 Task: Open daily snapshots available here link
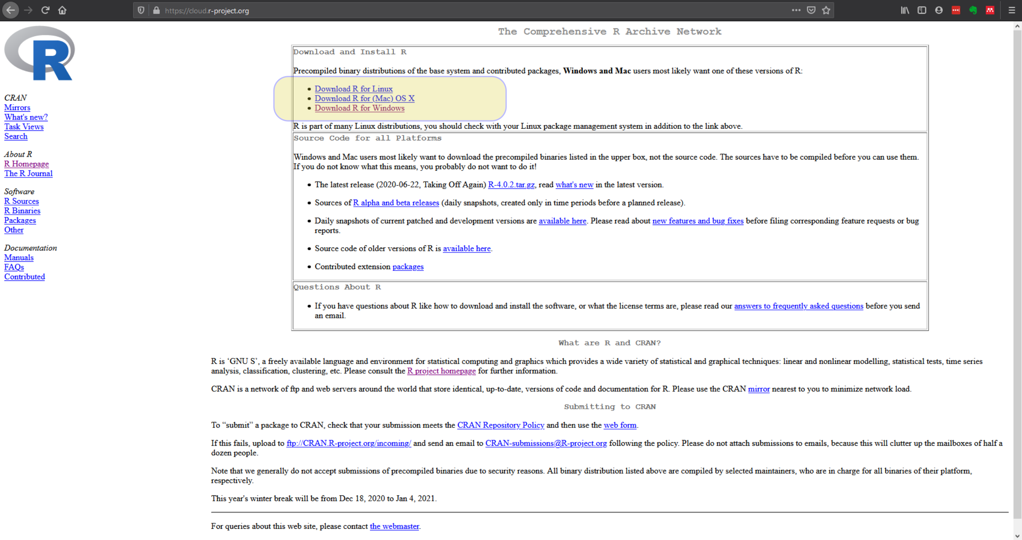[x=562, y=221]
